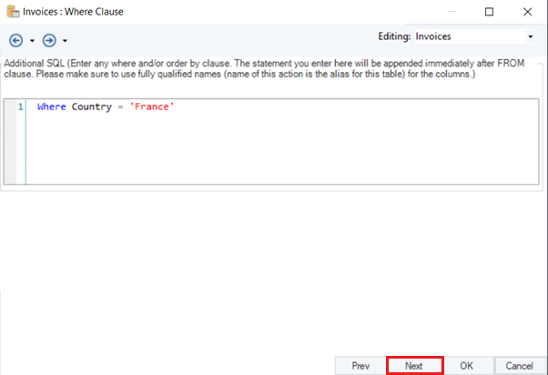Click the Where keyword in the editor
Viewport: 548px width, 375px height.
click(x=51, y=106)
